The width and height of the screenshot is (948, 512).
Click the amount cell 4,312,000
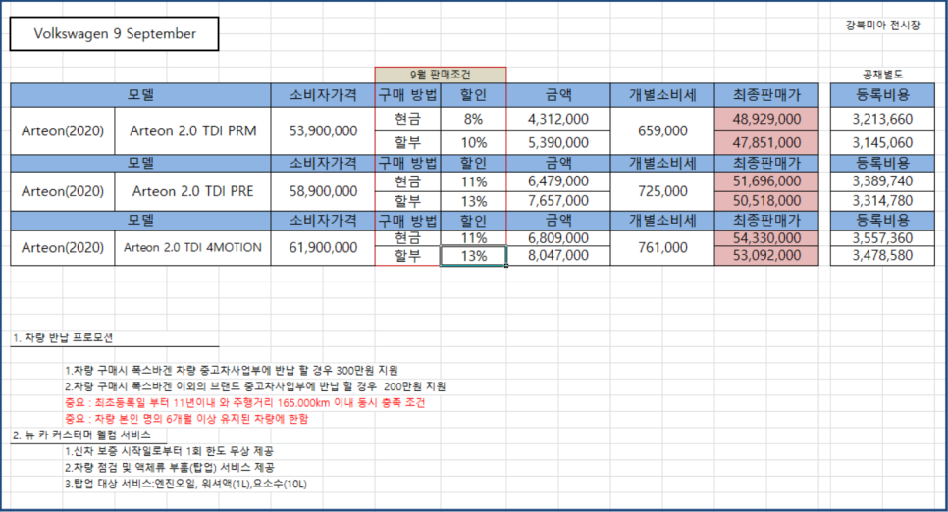coord(558,119)
